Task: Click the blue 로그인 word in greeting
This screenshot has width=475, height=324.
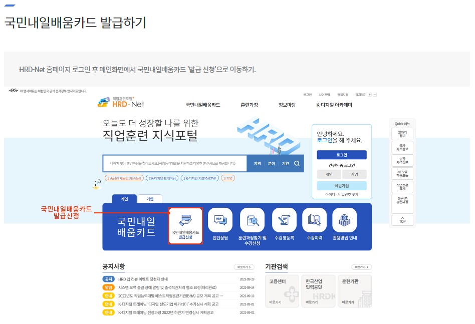Action: (325, 140)
